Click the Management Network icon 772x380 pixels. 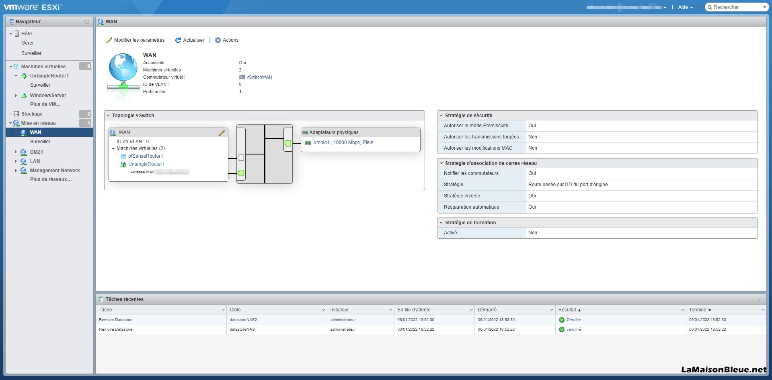pyautogui.click(x=23, y=171)
